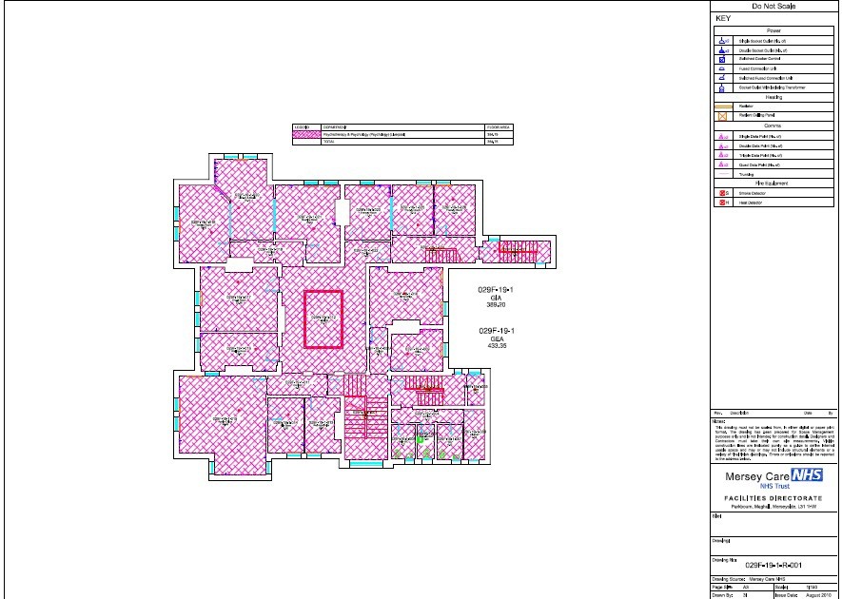Click the NHS logo in title block
The image size is (842, 599).
tap(807, 473)
